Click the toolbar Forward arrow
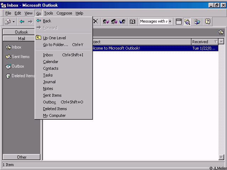 (30, 22)
